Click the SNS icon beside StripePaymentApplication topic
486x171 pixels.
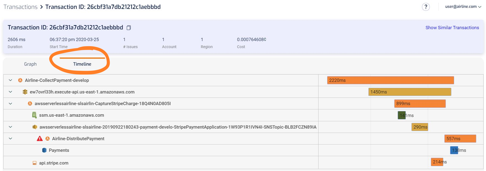[x=35, y=127]
